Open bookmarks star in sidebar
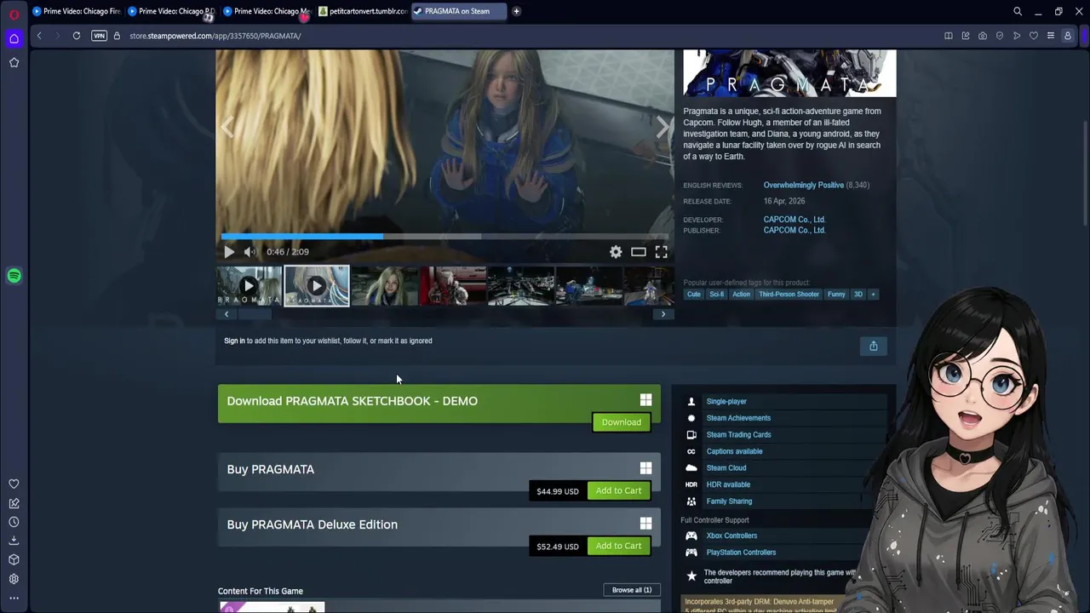This screenshot has height=613, width=1090. click(x=14, y=62)
